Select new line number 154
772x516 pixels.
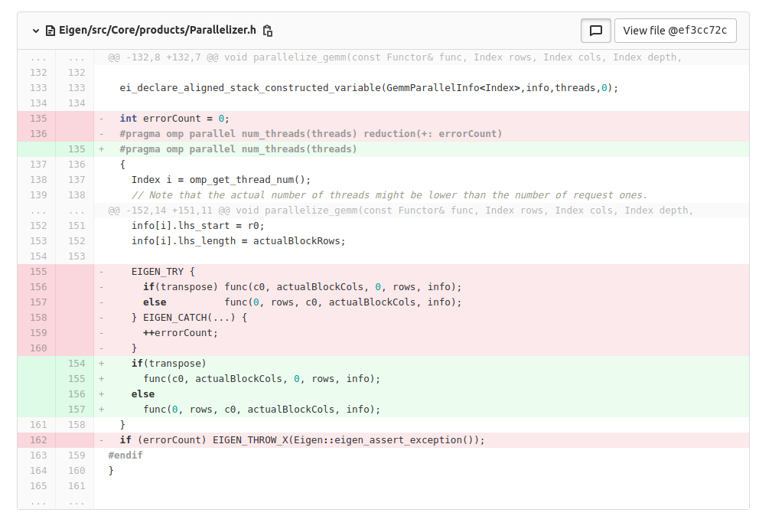coord(75,363)
